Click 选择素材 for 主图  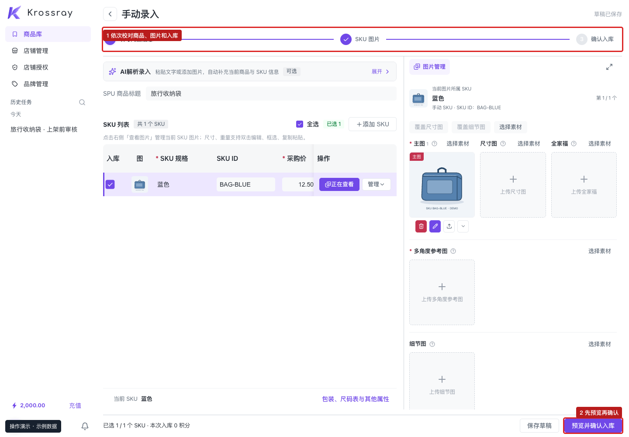click(x=458, y=144)
